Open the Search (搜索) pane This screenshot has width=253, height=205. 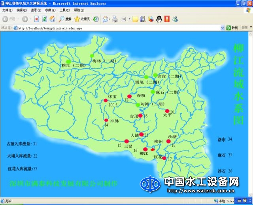65,19
